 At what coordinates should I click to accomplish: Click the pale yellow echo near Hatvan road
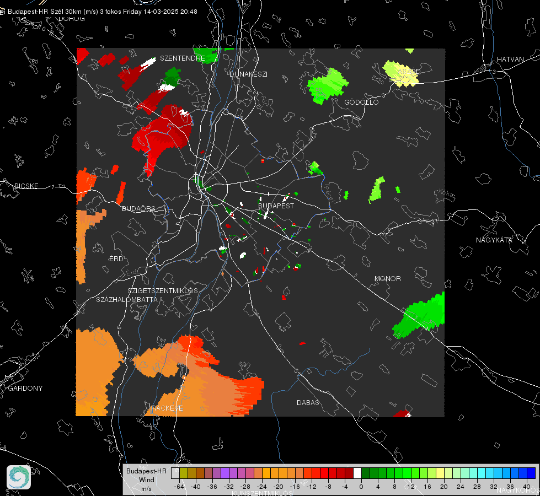click(400, 73)
